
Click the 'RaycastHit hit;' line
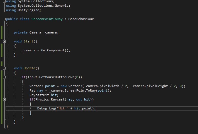click(44, 95)
